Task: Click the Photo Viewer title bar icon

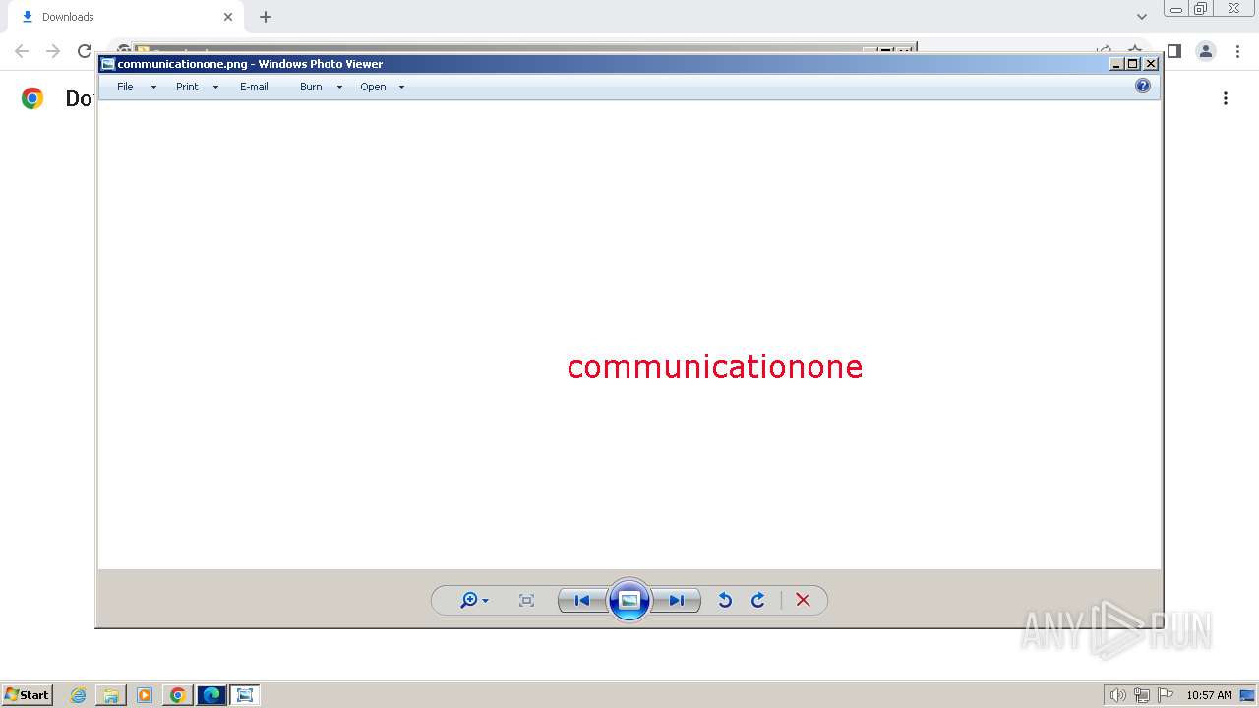Action: click(x=108, y=64)
